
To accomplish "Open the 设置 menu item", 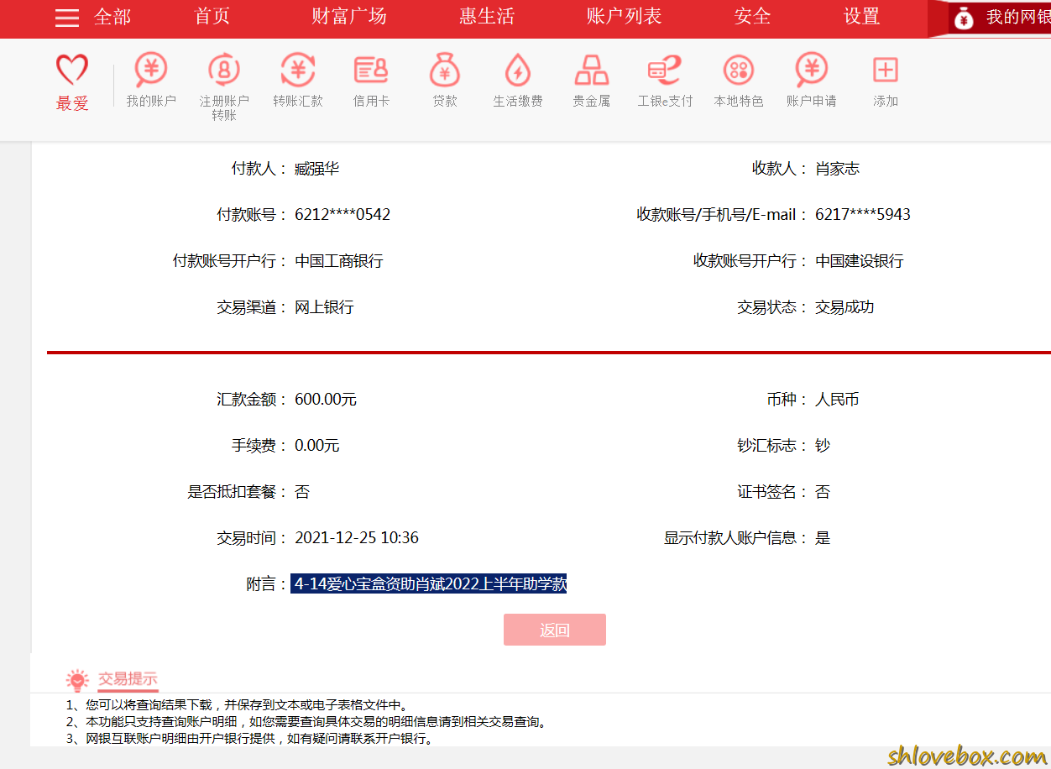I will pos(861,17).
